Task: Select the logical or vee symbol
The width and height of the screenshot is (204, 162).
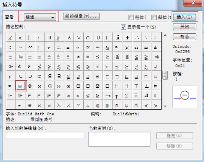Action: point(79,37)
